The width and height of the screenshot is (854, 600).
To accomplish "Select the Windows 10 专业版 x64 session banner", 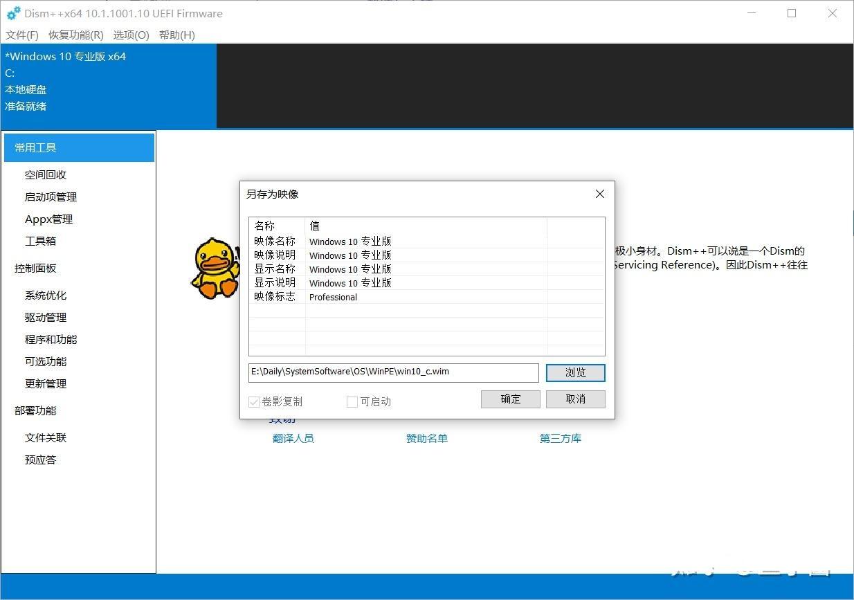I will (x=65, y=57).
